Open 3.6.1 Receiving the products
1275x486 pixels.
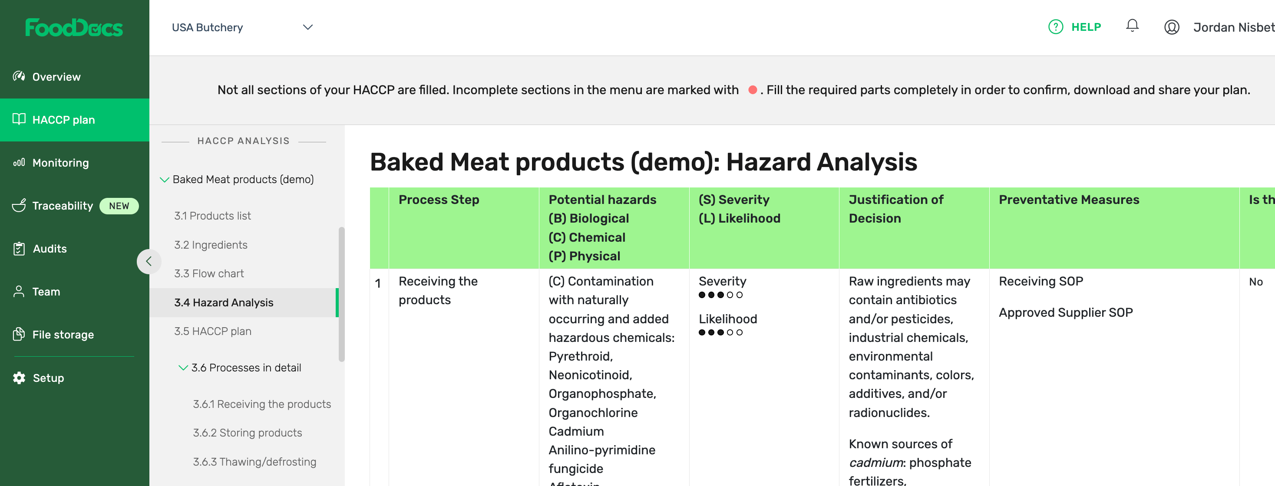(262, 404)
